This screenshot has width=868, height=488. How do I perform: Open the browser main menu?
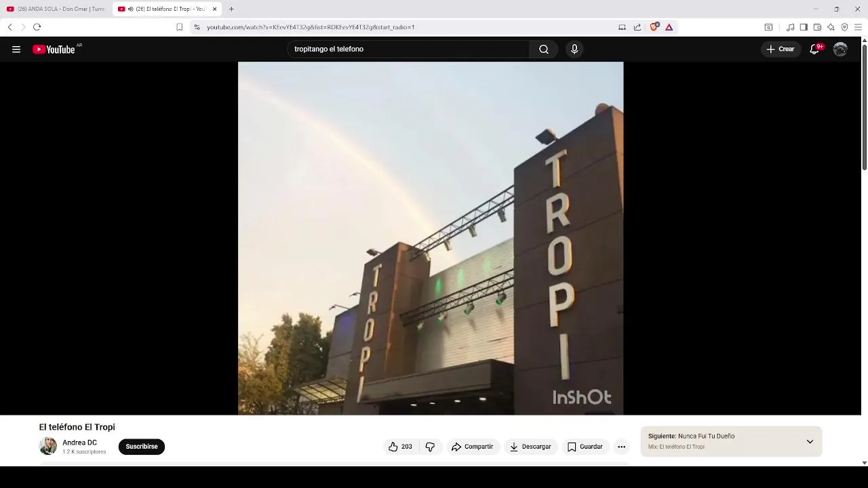858,27
